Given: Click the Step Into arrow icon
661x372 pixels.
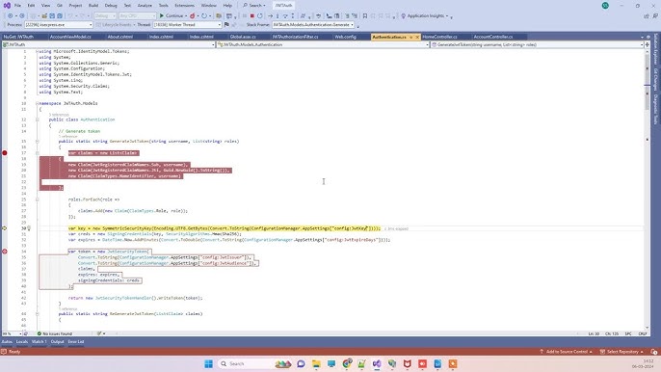Looking at the screenshot, I should pyautogui.click(x=278, y=15).
